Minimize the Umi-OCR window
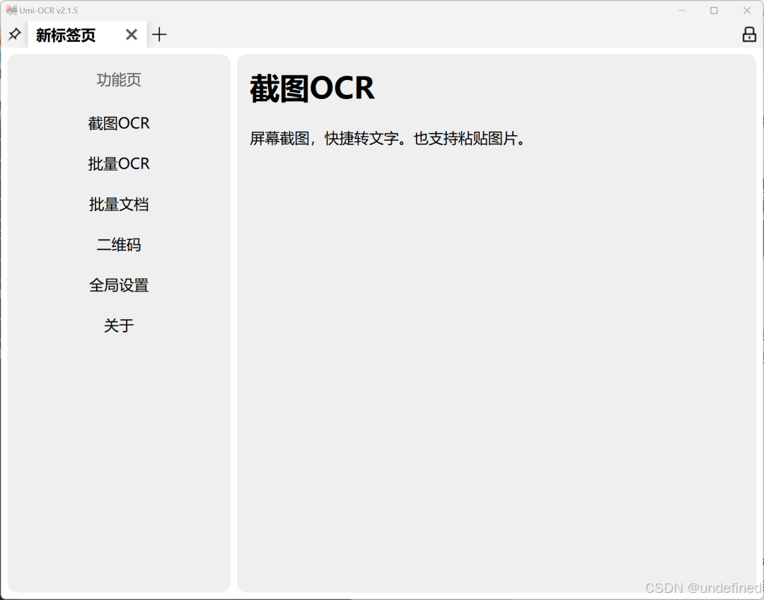This screenshot has width=764, height=600. [681, 10]
